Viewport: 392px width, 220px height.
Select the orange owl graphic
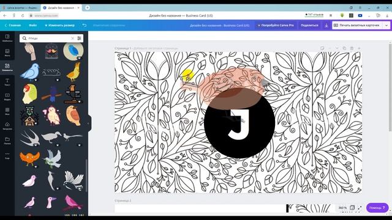pos(29,159)
